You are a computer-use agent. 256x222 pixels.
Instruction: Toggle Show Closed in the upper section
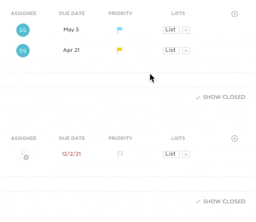220,97
